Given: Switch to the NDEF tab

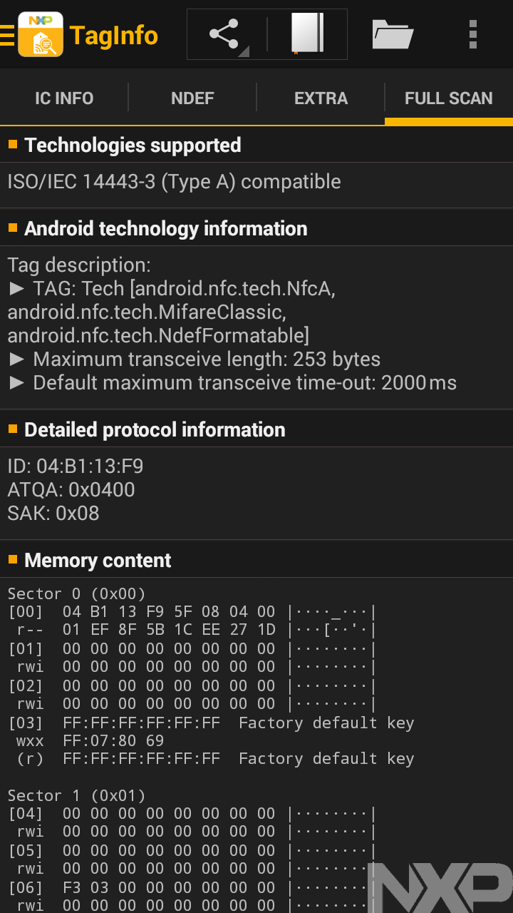Looking at the screenshot, I should click(192, 98).
